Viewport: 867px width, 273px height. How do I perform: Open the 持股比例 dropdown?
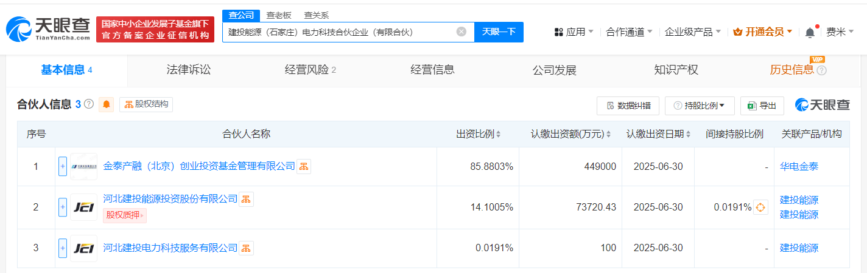pos(700,106)
